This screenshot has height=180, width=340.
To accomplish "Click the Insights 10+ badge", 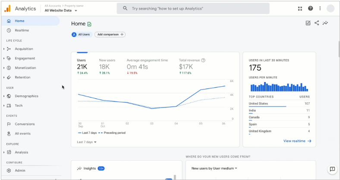I will 101,168.
